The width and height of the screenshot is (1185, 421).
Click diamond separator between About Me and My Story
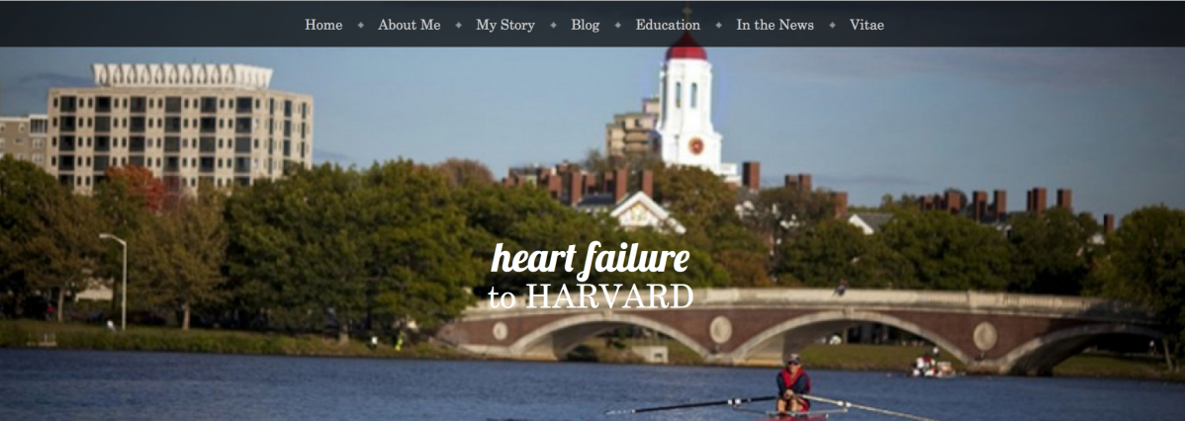tap(459, 25)
